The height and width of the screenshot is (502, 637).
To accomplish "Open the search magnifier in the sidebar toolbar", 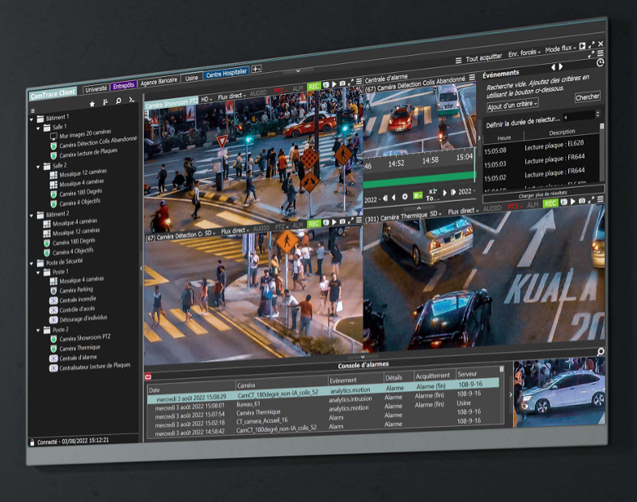I will coord(118,101).
